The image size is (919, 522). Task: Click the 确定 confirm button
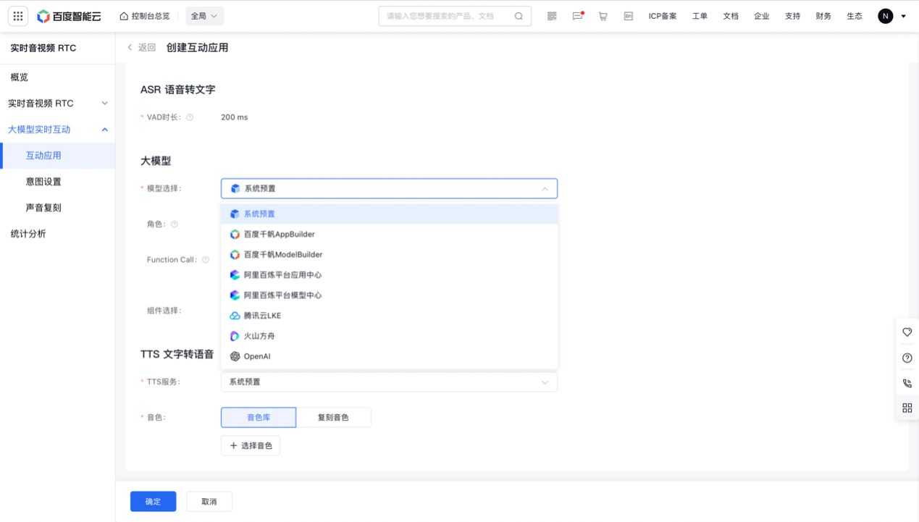153,502
